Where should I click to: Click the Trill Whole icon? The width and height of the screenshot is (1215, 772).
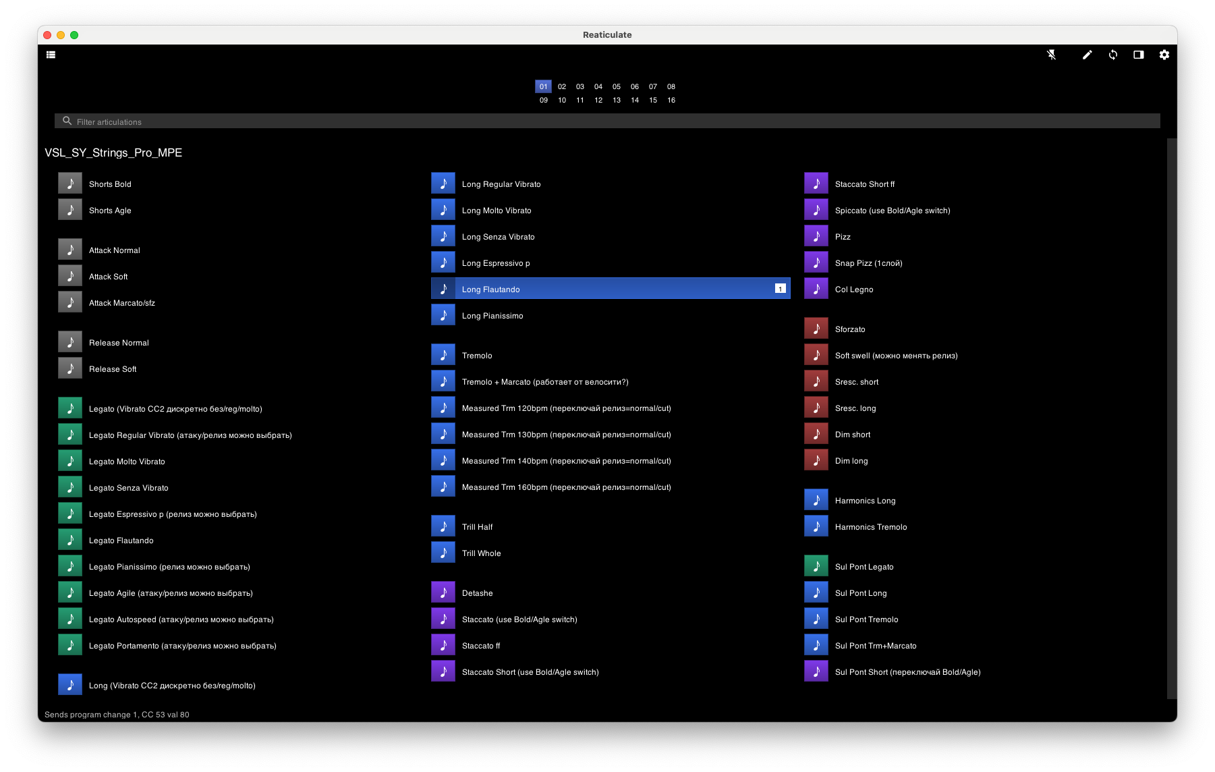pyautogui.click(x=443, y=553)
